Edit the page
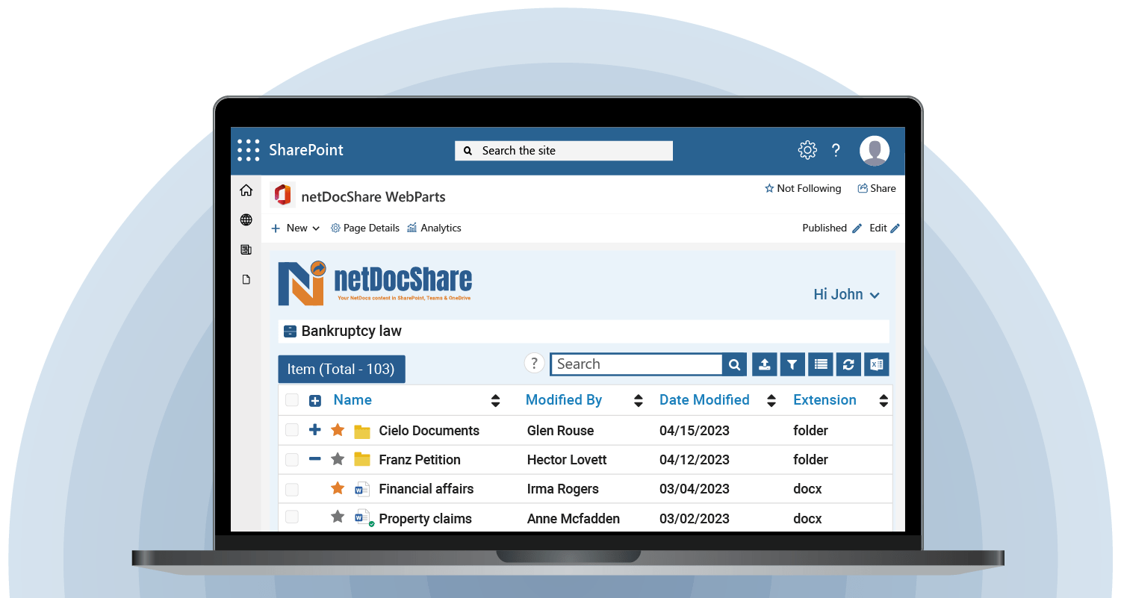This screenshot has height=598, width=1121. (884, 228)
